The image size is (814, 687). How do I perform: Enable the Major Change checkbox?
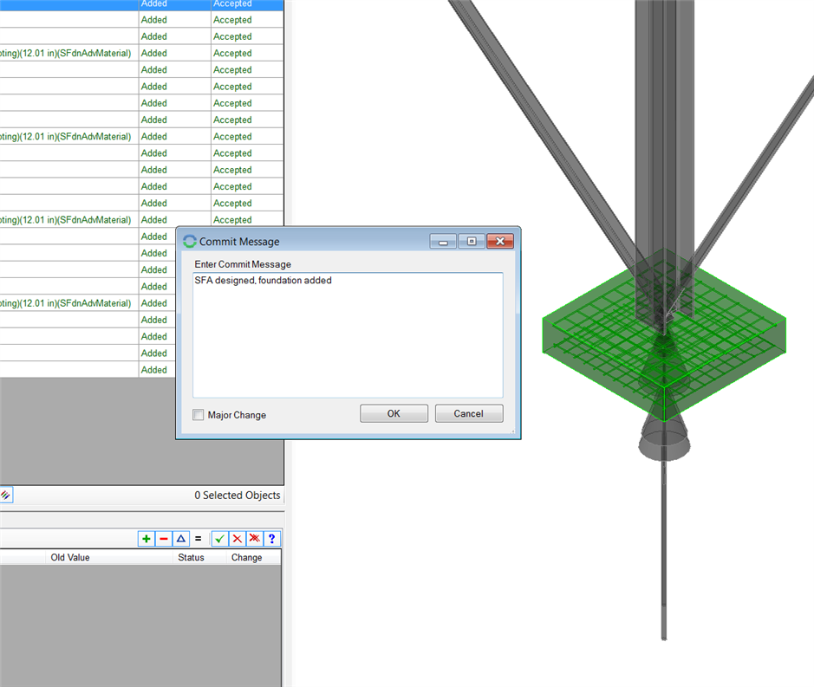[199, 415]
